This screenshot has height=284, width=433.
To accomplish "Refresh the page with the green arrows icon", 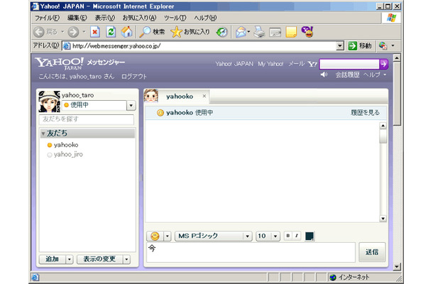I will point(111,32).
